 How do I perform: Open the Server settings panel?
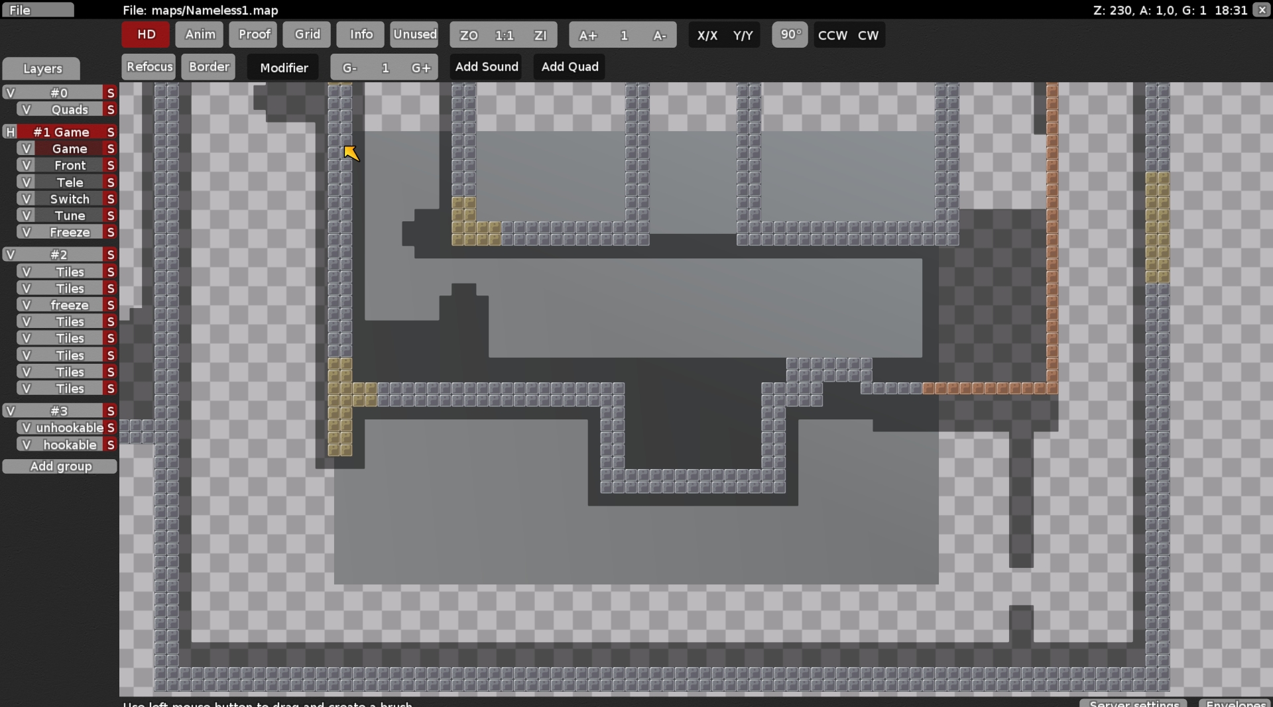coord(1132,704)
